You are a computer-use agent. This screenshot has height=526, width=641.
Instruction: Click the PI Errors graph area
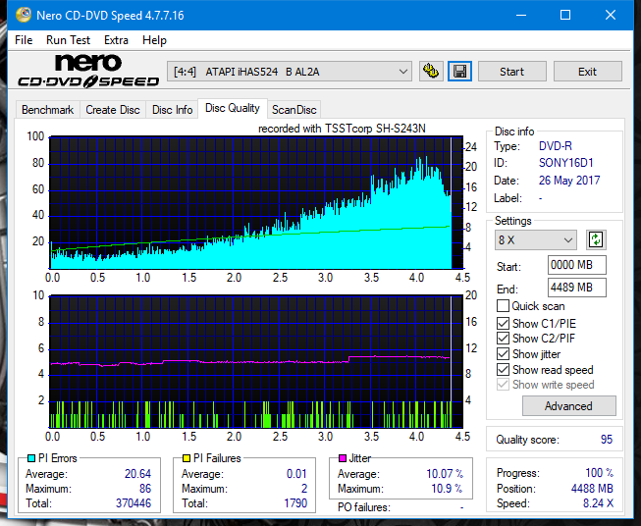(x=256, y=203)
